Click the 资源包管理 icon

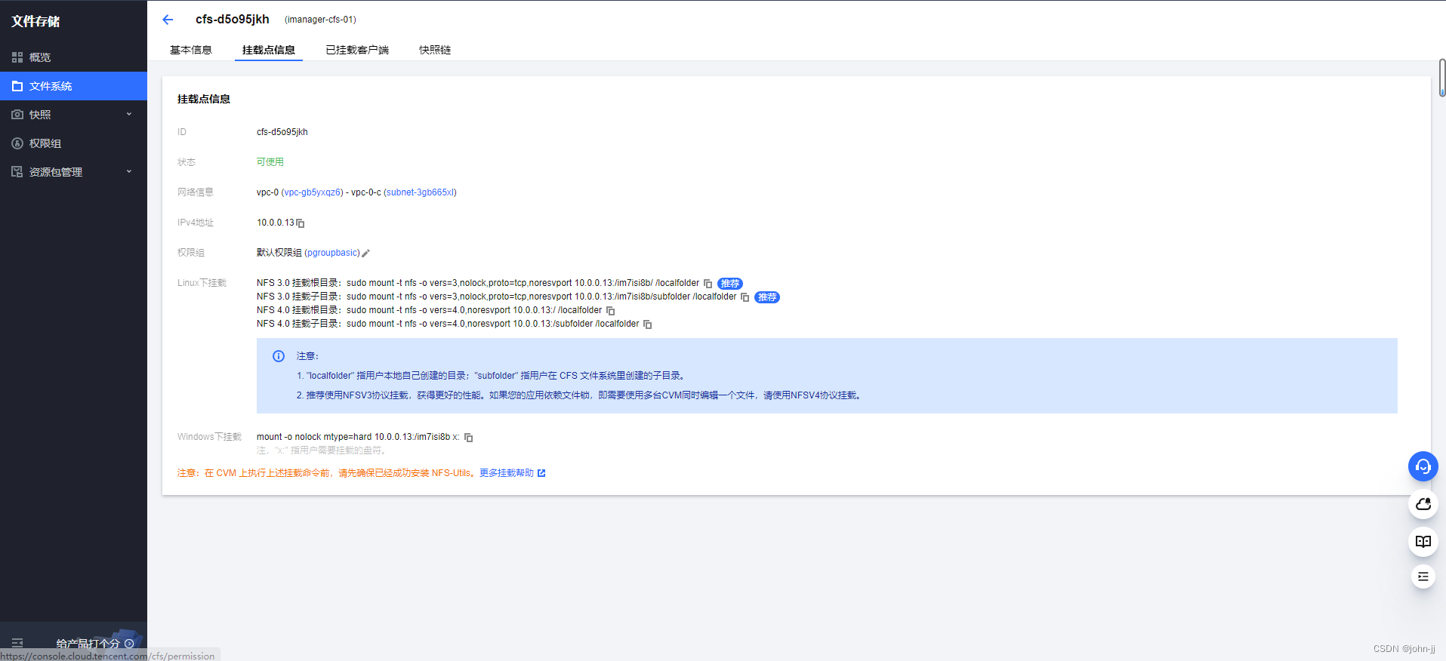pyautogui.click(x=17, y=172)
